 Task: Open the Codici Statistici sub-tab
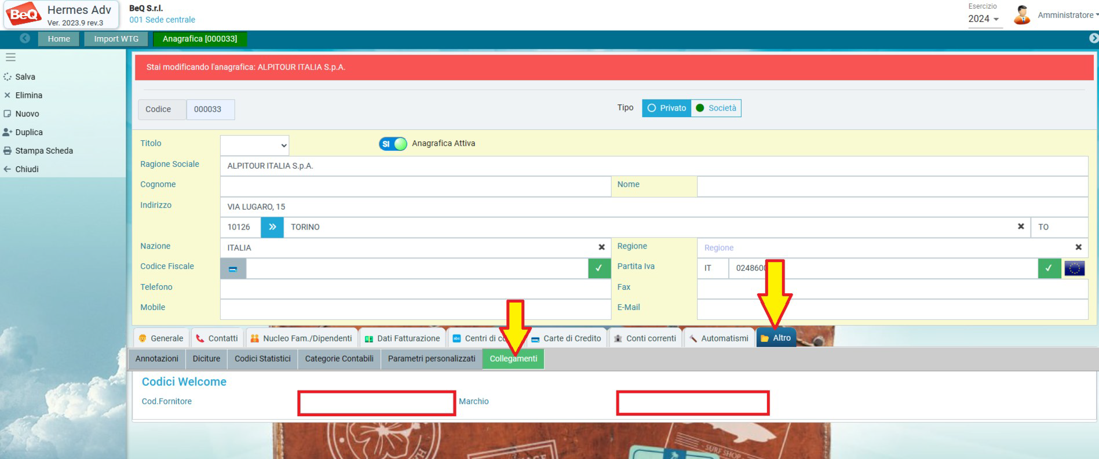[x=262, y=359]
